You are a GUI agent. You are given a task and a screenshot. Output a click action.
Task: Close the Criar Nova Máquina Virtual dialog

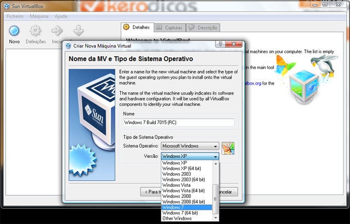234,44
